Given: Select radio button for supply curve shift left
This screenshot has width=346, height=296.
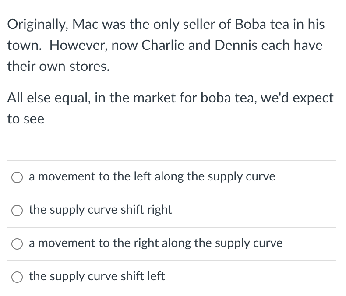Looking at the screenshot, I should point(17,277).
